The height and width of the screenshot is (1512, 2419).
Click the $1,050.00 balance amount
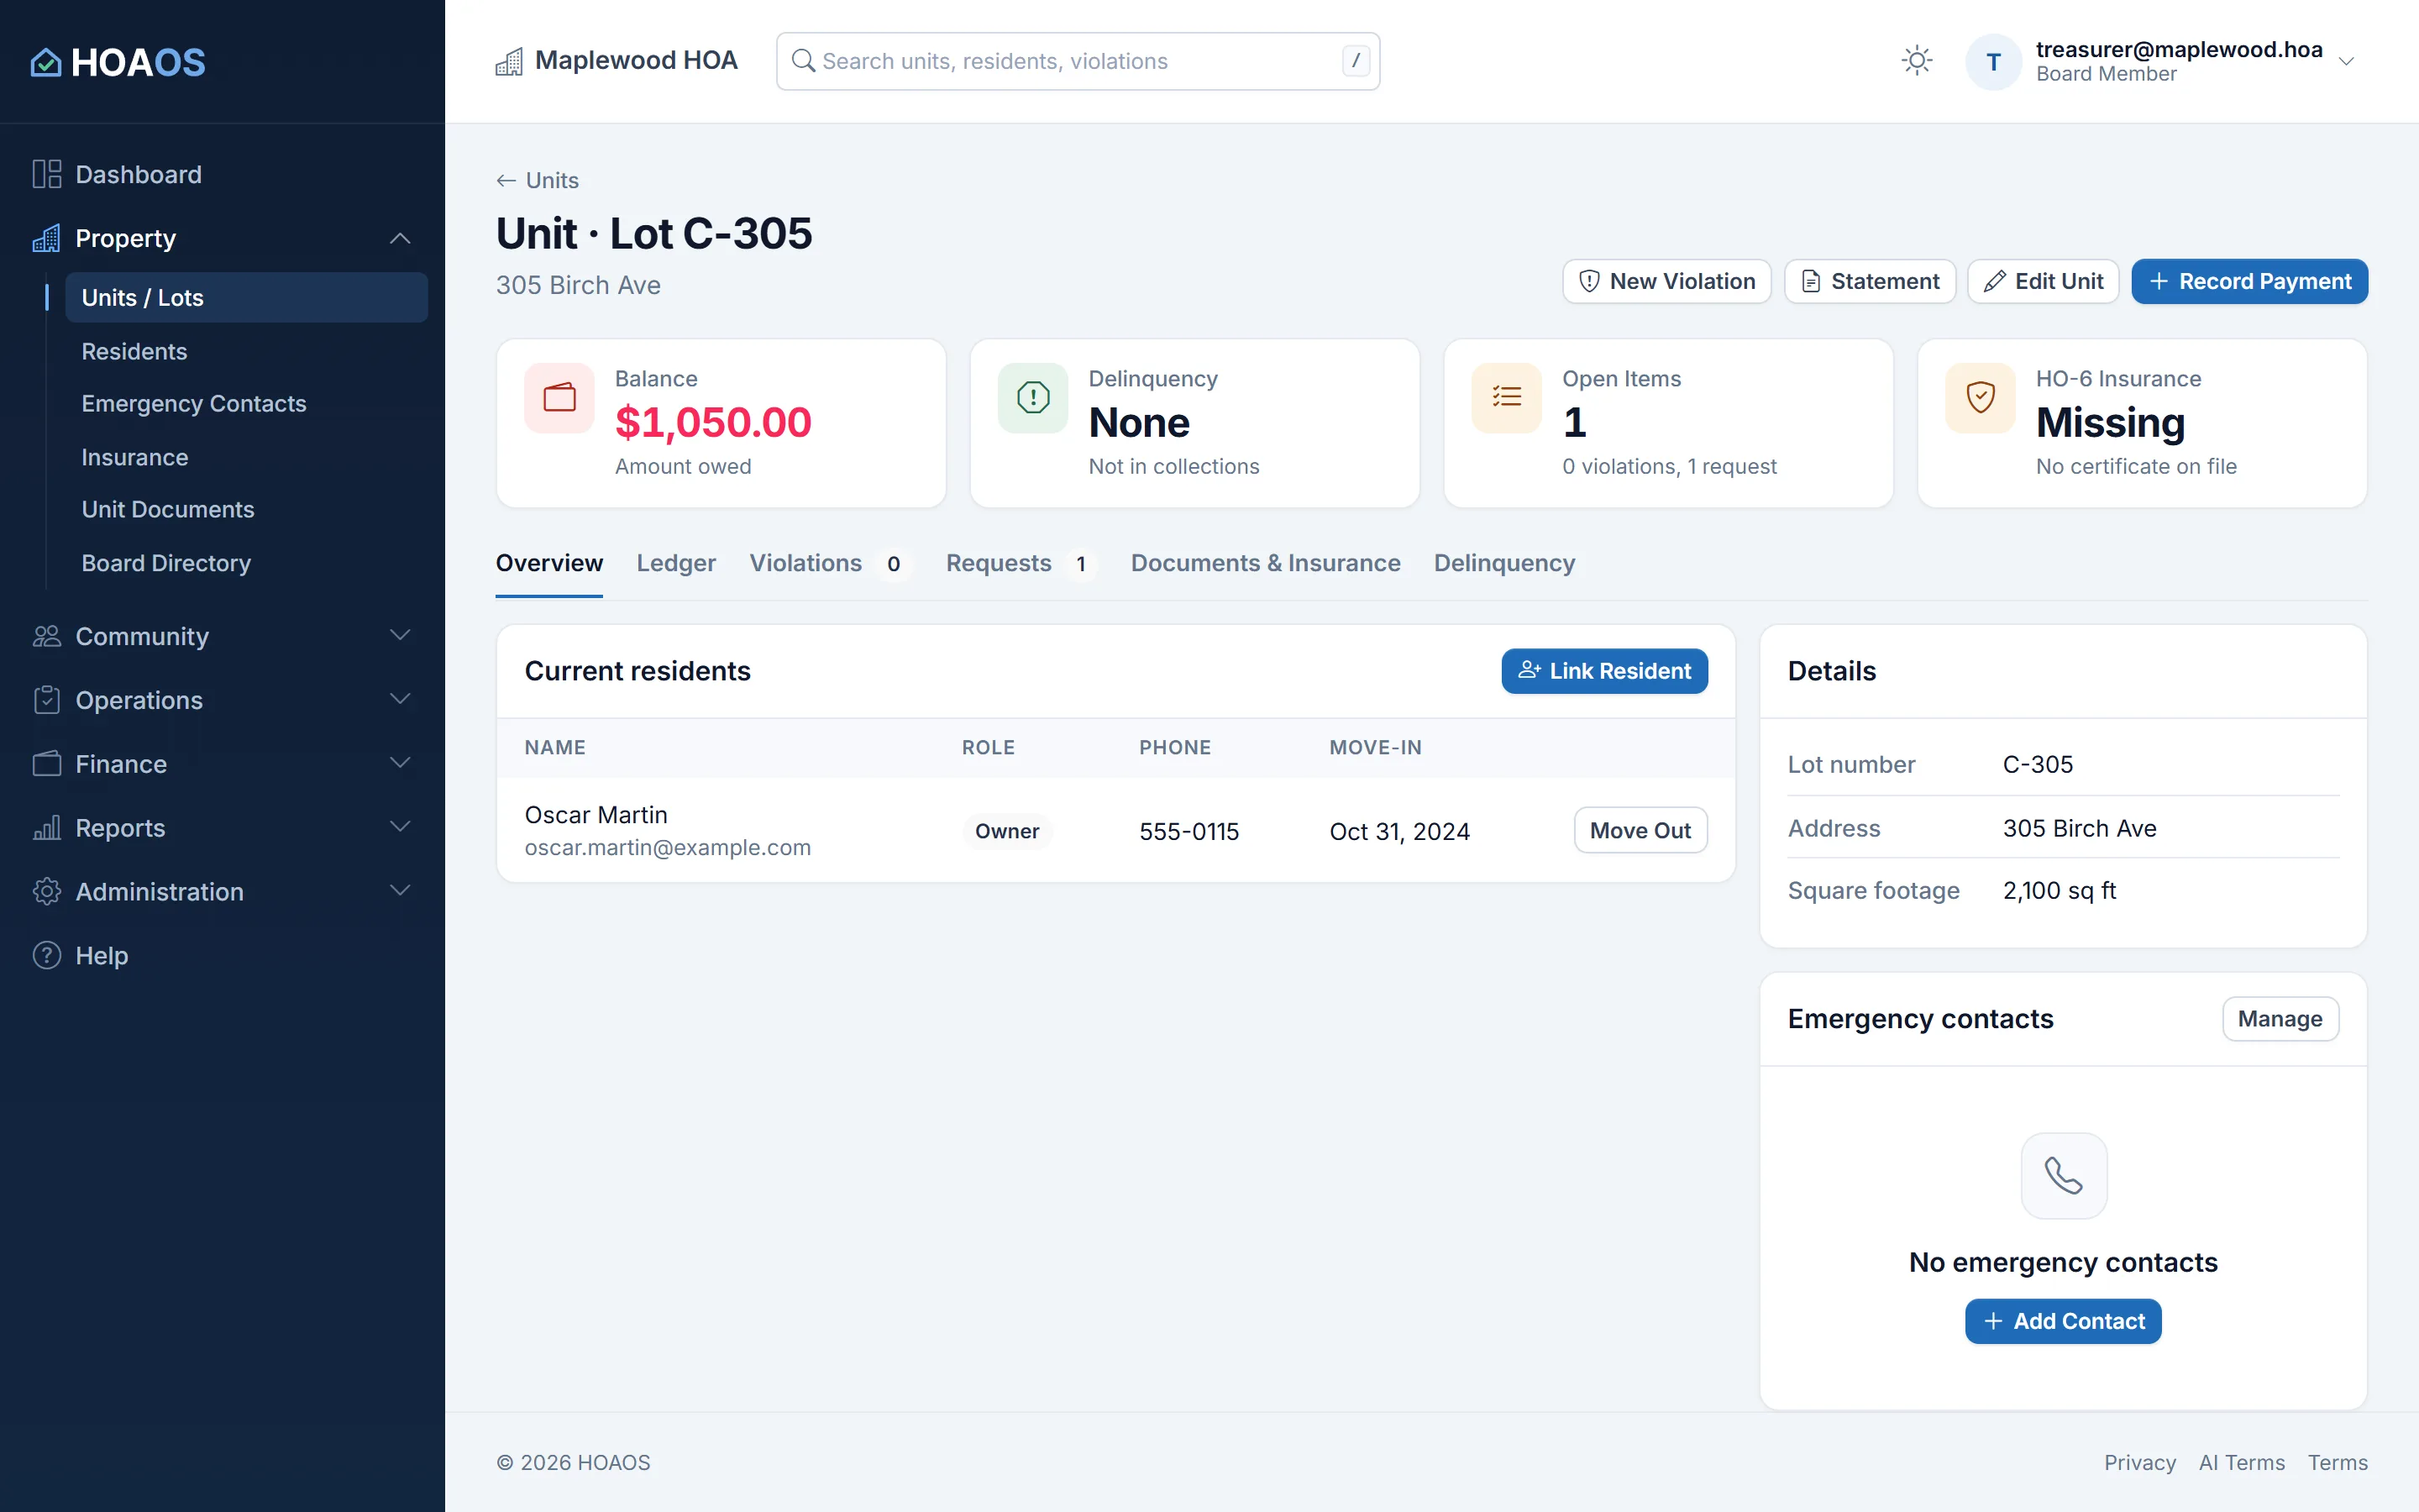(713, 422)
